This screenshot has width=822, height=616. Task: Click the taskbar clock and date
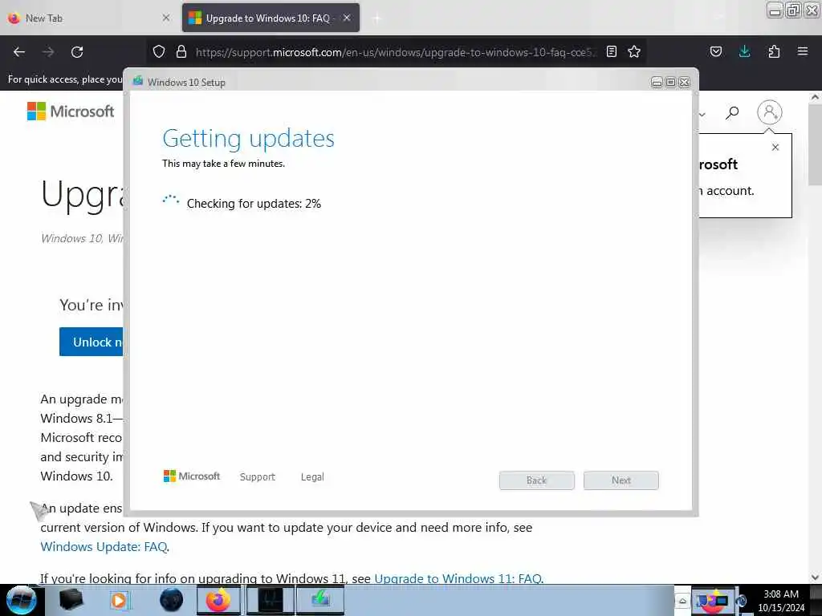[x=781, y=600]
